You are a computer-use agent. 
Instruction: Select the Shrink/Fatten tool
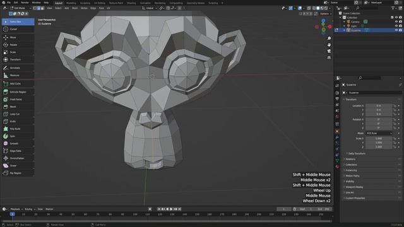click(x=18, y=158)
